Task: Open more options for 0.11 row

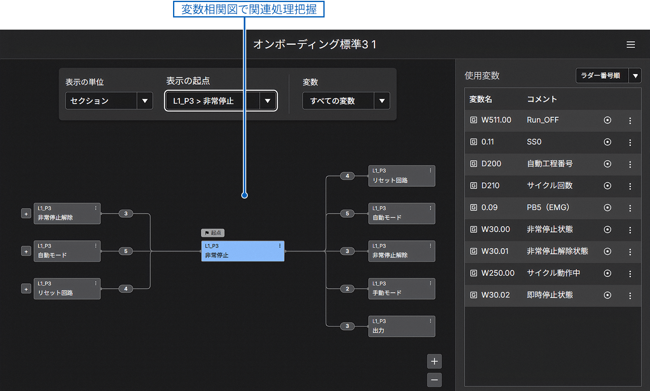Action: pyautogui.click(x=630, y=143)
